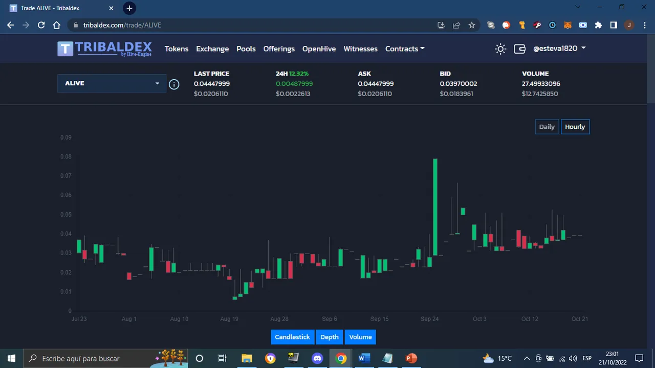
Task: Click the address bar URL
Action: (122, 25)
